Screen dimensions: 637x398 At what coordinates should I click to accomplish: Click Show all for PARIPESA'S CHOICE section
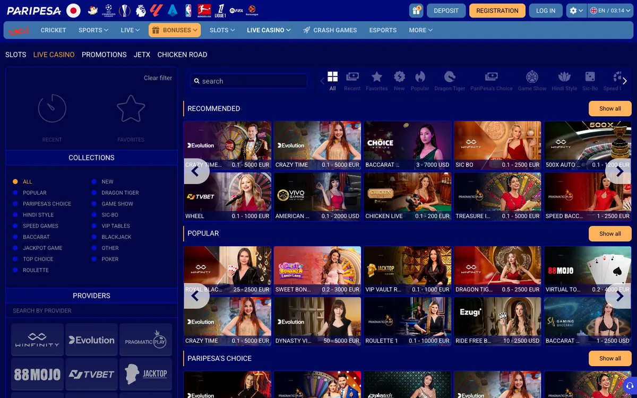tap(610, 358)
